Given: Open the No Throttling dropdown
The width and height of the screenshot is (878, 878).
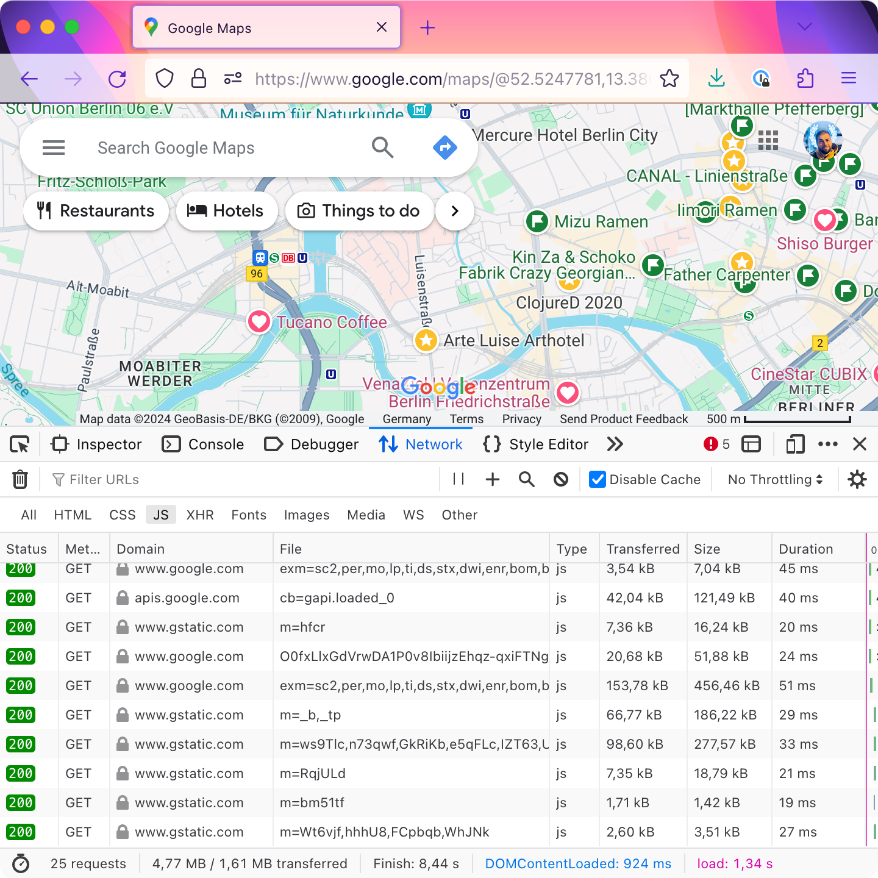Looking at the screenshot, I should [x=775, y=480].
